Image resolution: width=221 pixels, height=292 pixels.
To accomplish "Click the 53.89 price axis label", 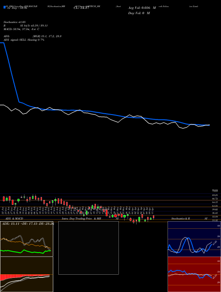I will (215, 217).
